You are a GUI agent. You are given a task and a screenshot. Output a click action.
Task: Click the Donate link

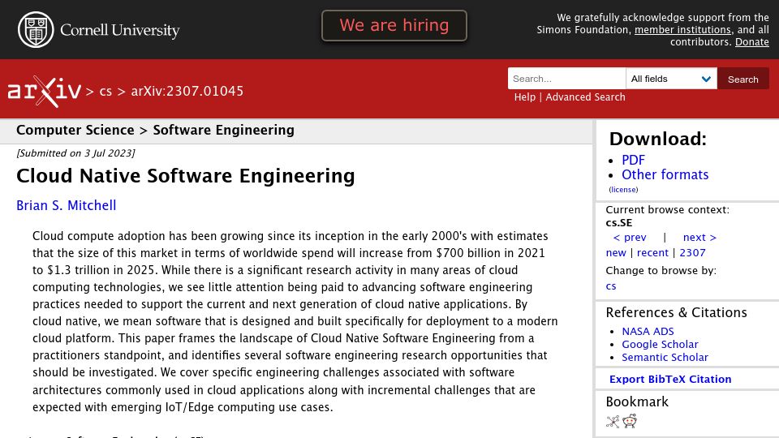tap(751, 42)
